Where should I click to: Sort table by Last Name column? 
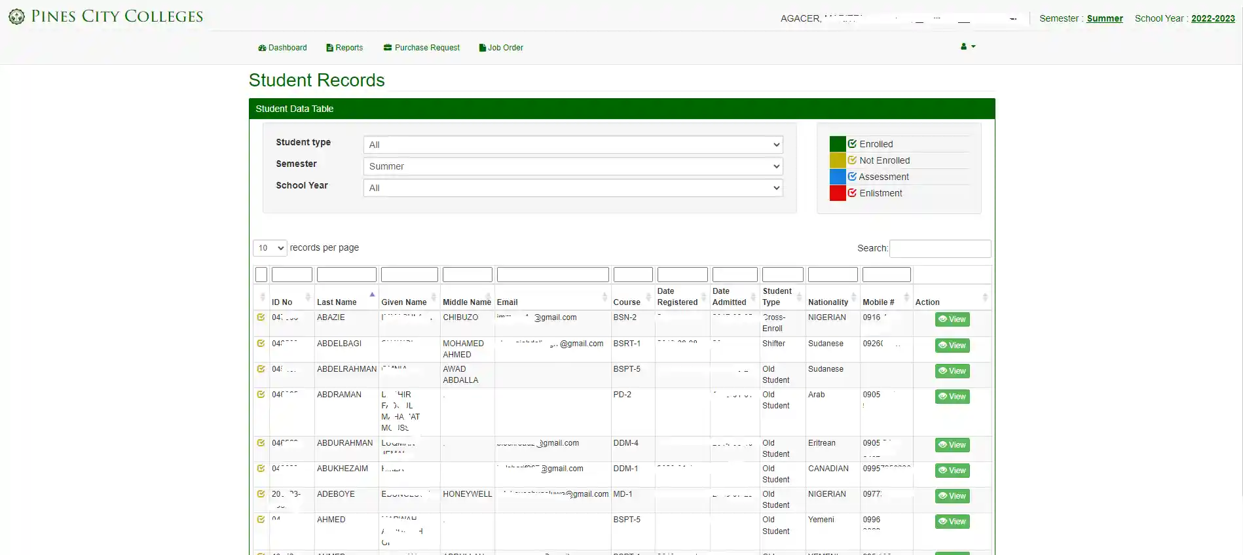point(346,297)
